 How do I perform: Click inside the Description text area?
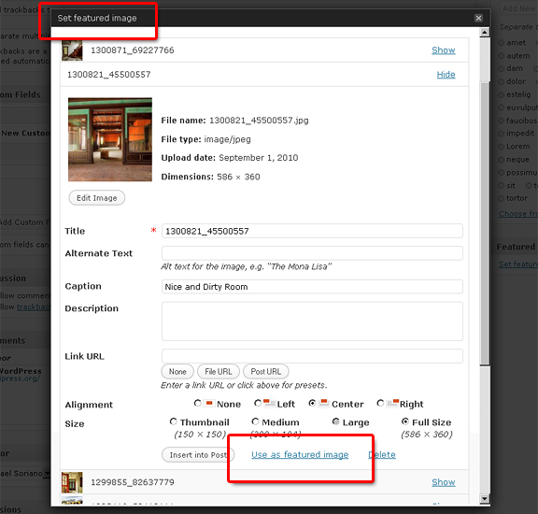click(312, 321)
